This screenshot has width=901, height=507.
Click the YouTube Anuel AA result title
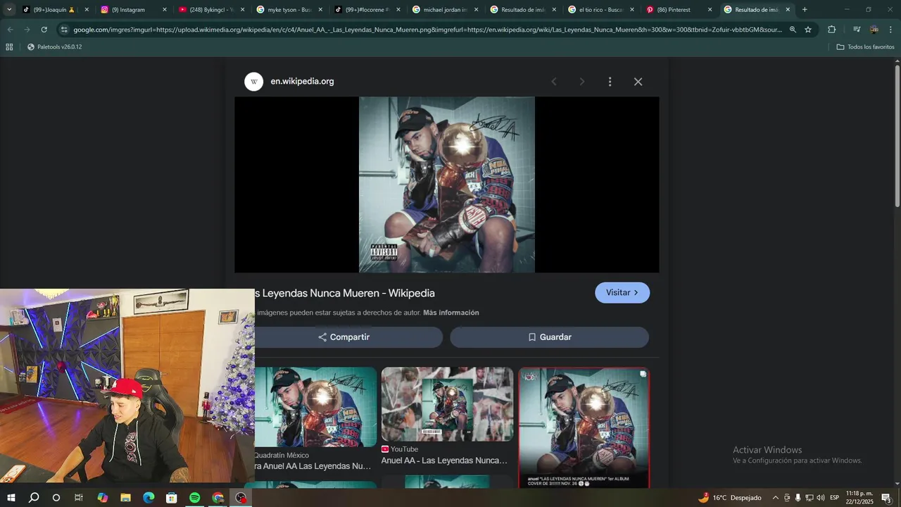[444, 461]
